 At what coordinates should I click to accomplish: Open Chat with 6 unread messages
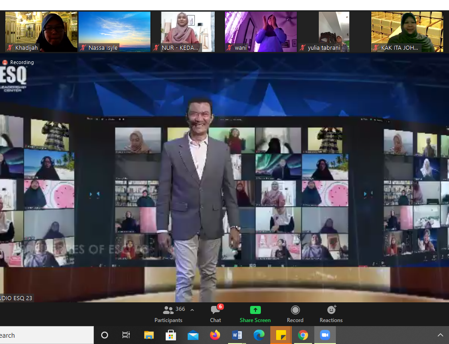[x=216, y=314]
